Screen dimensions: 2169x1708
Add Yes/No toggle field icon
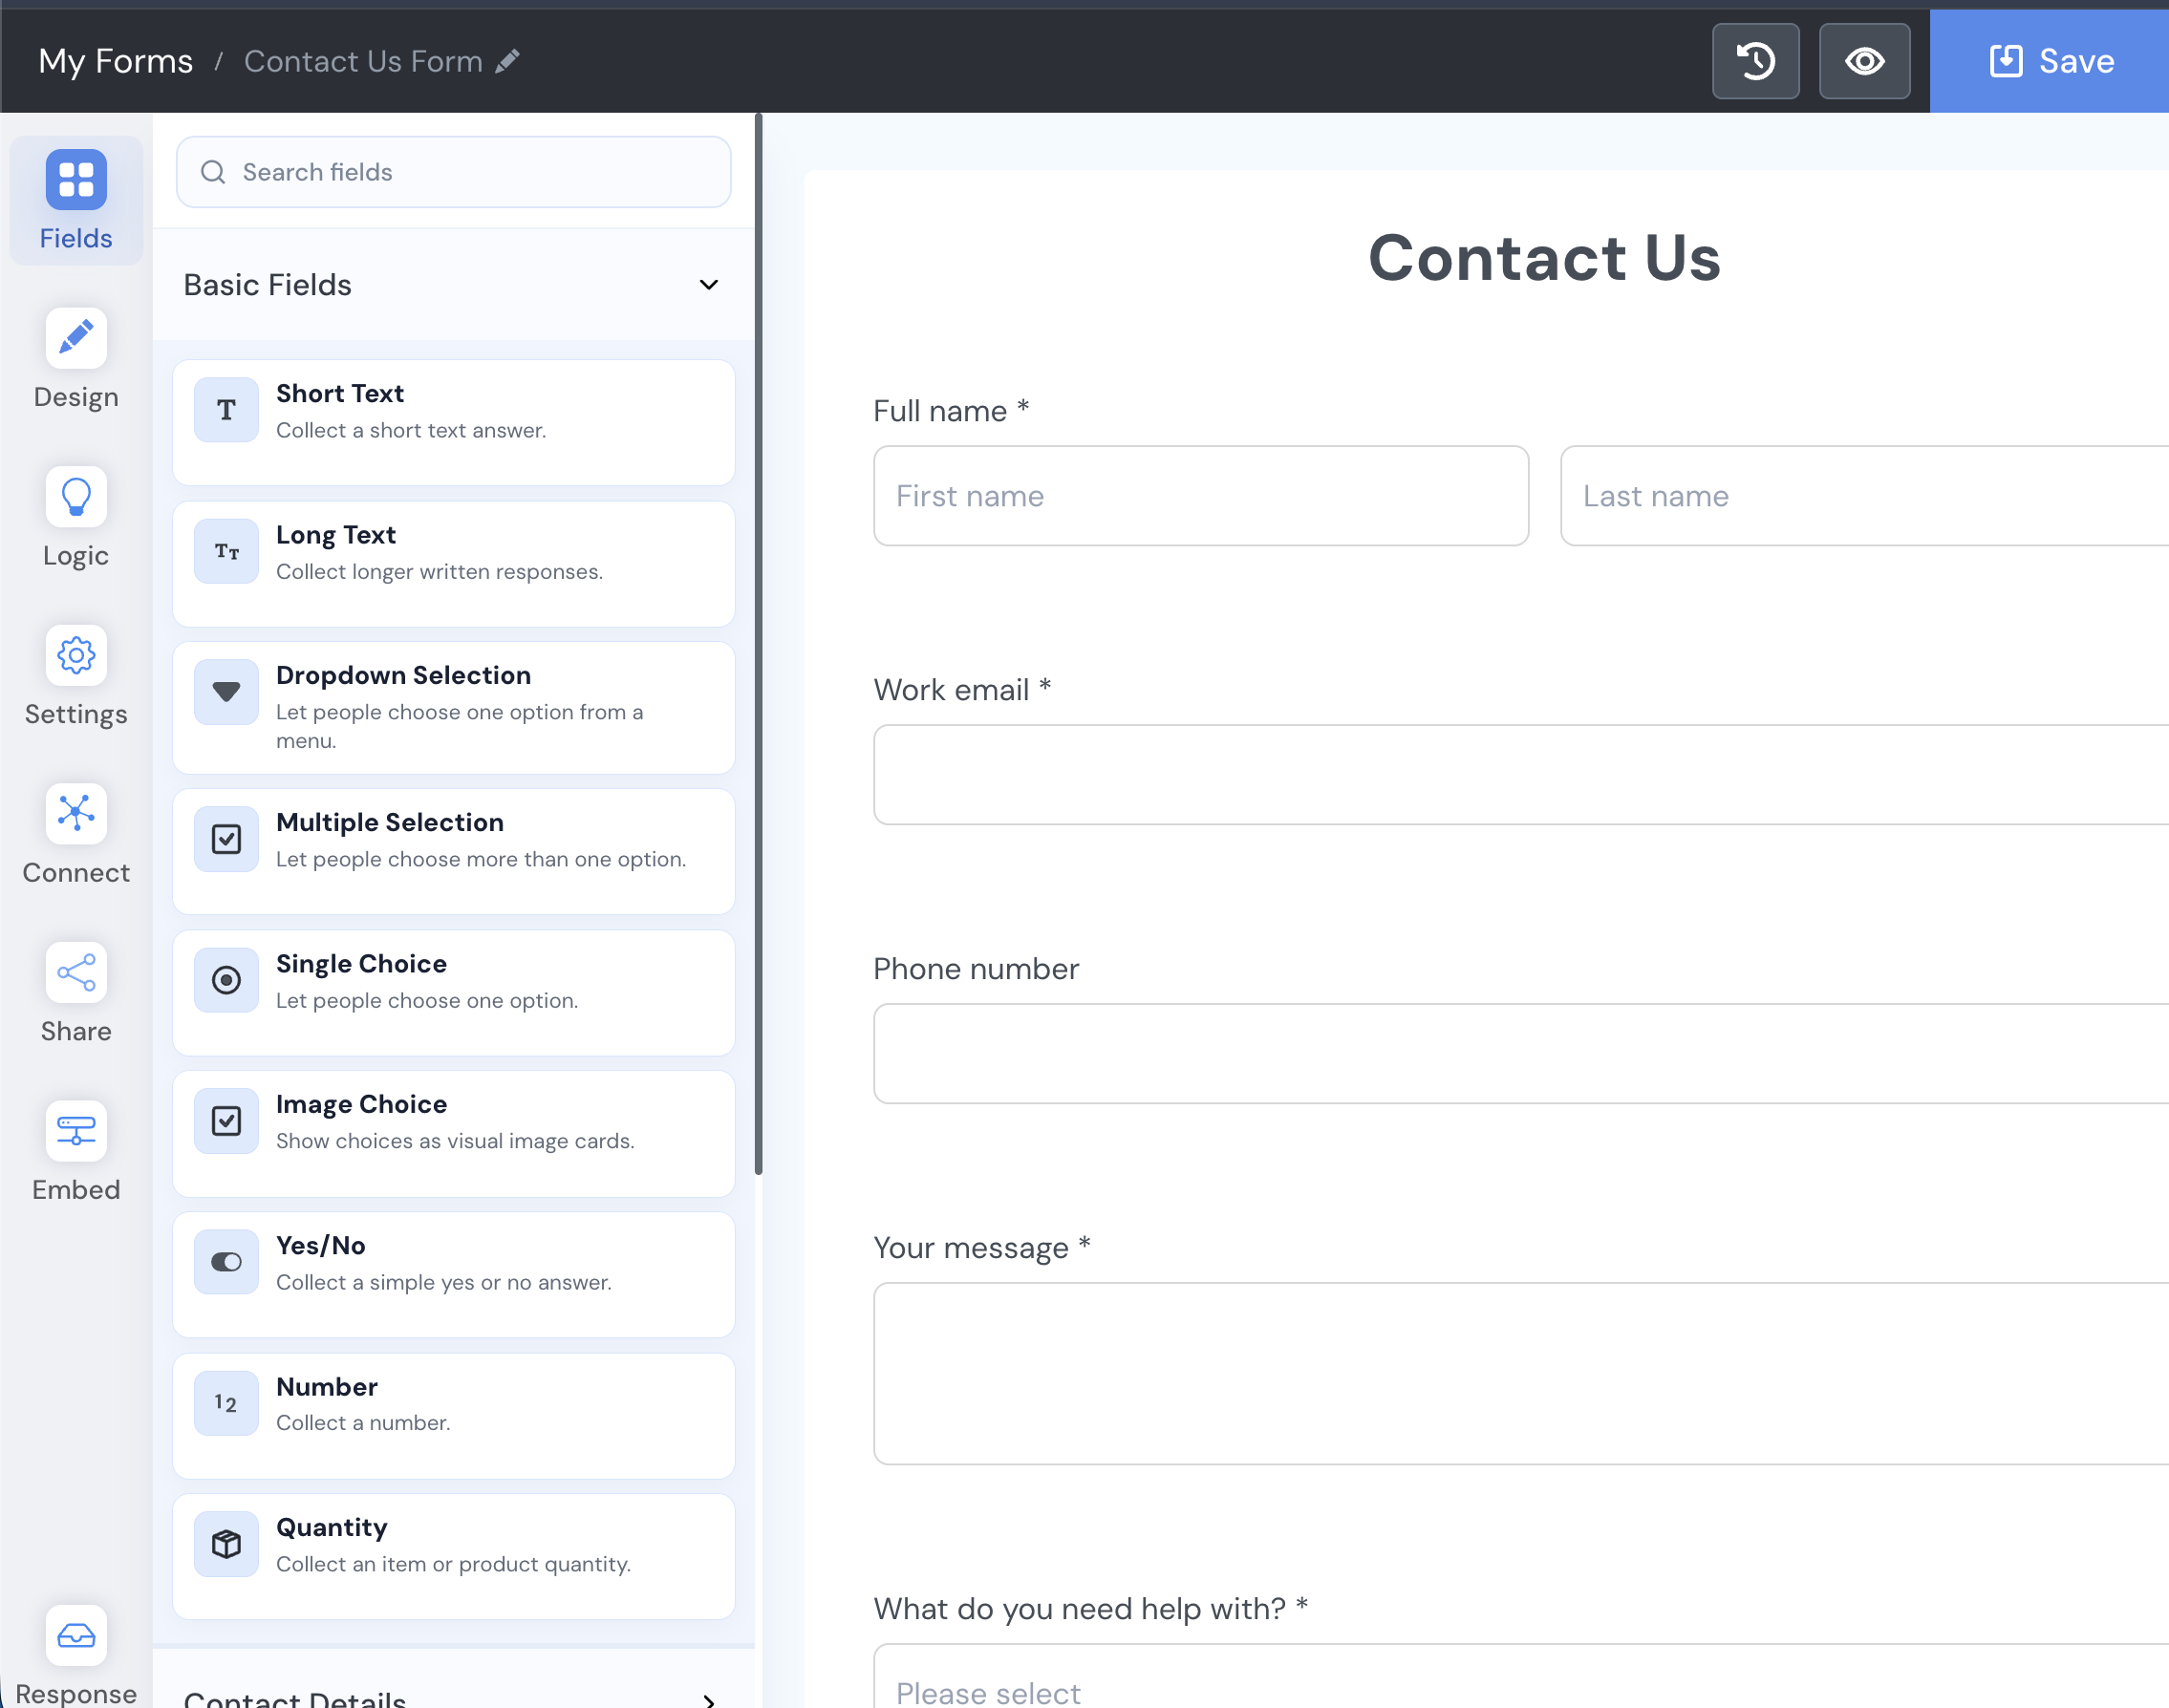coord(226,1262)
